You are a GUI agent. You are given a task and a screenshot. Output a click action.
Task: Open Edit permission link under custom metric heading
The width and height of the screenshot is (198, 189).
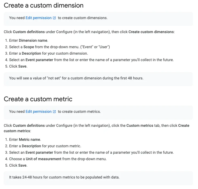38,111
